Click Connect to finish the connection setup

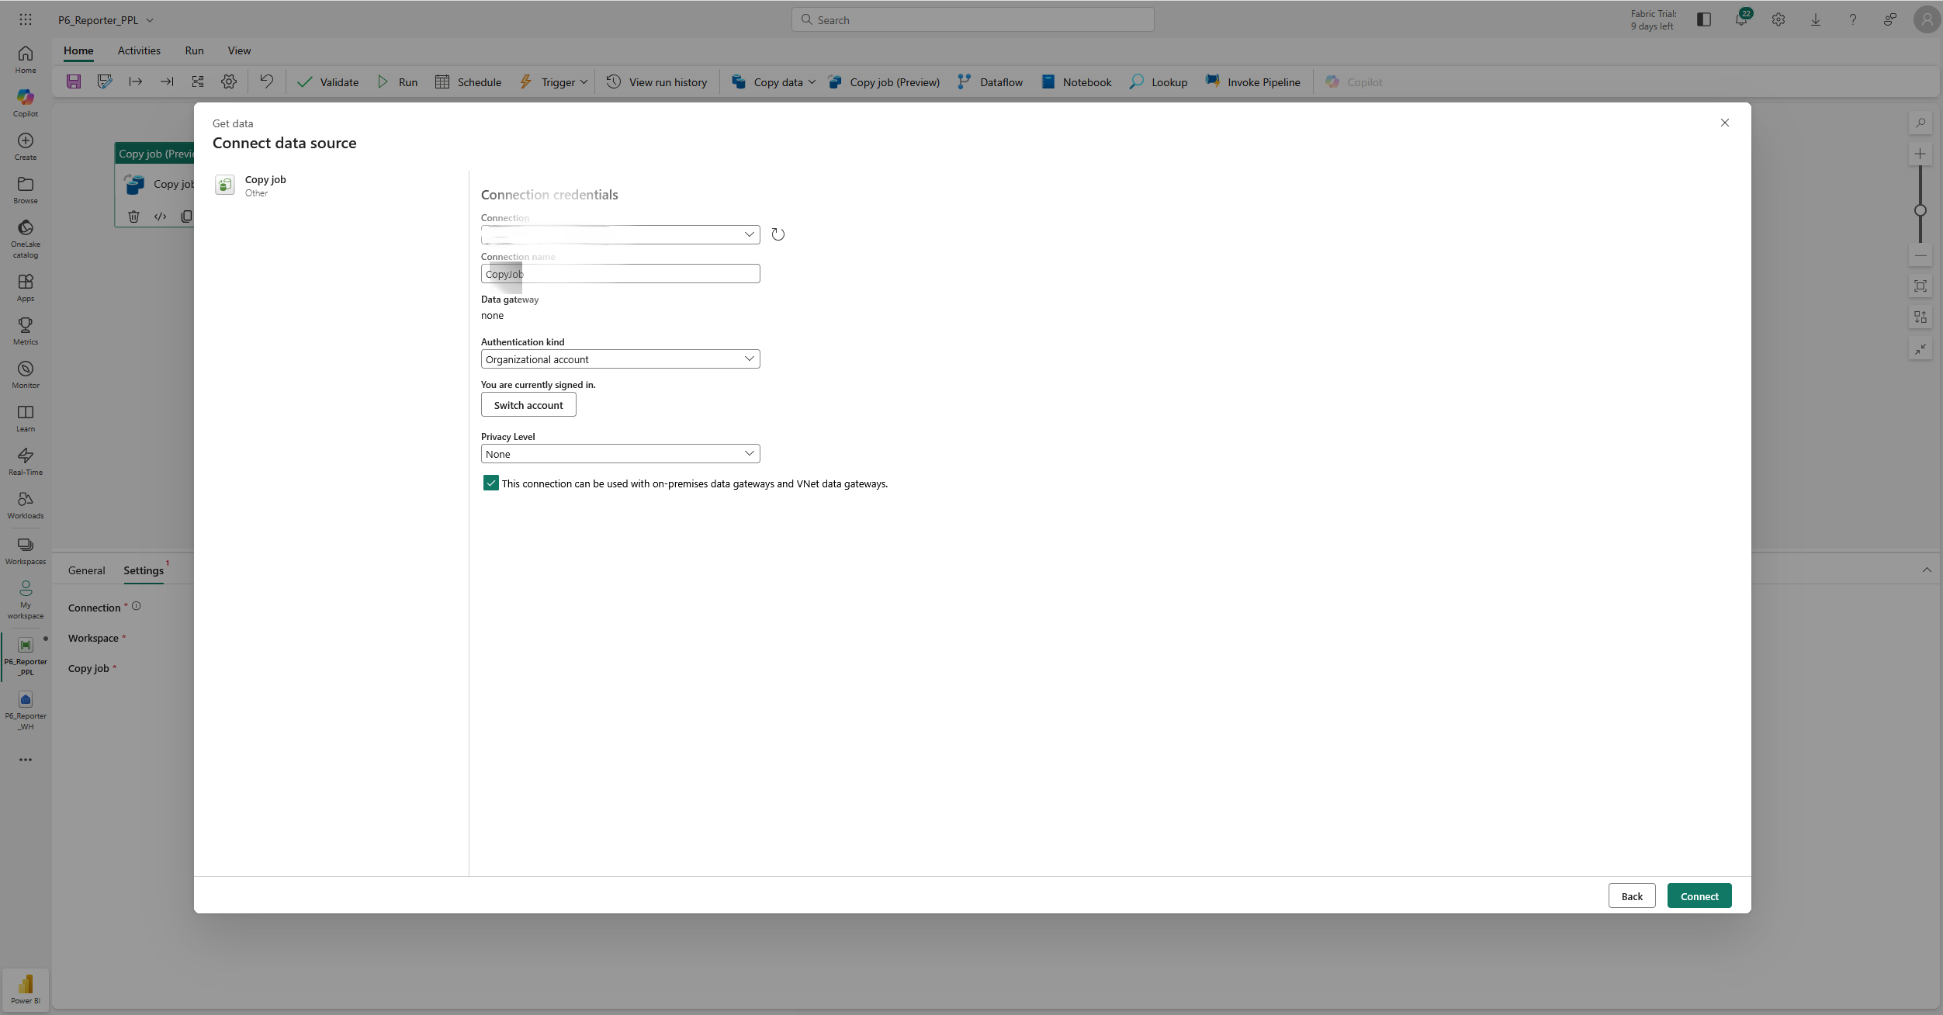tap(1699, 895)
